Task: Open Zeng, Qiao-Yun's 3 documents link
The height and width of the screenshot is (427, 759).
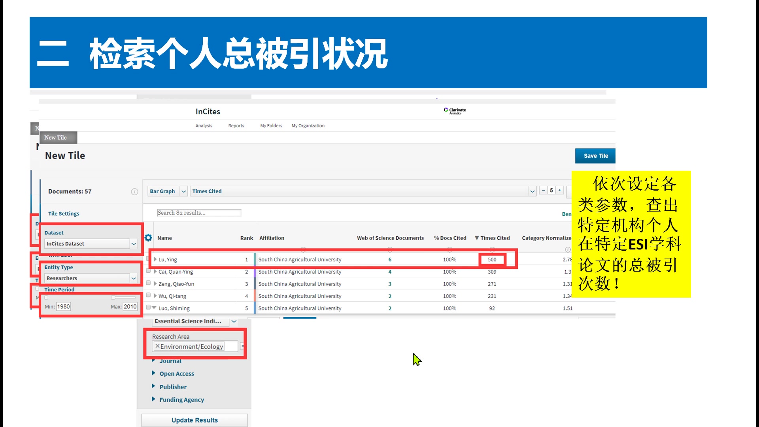Action: pos(390,284)
